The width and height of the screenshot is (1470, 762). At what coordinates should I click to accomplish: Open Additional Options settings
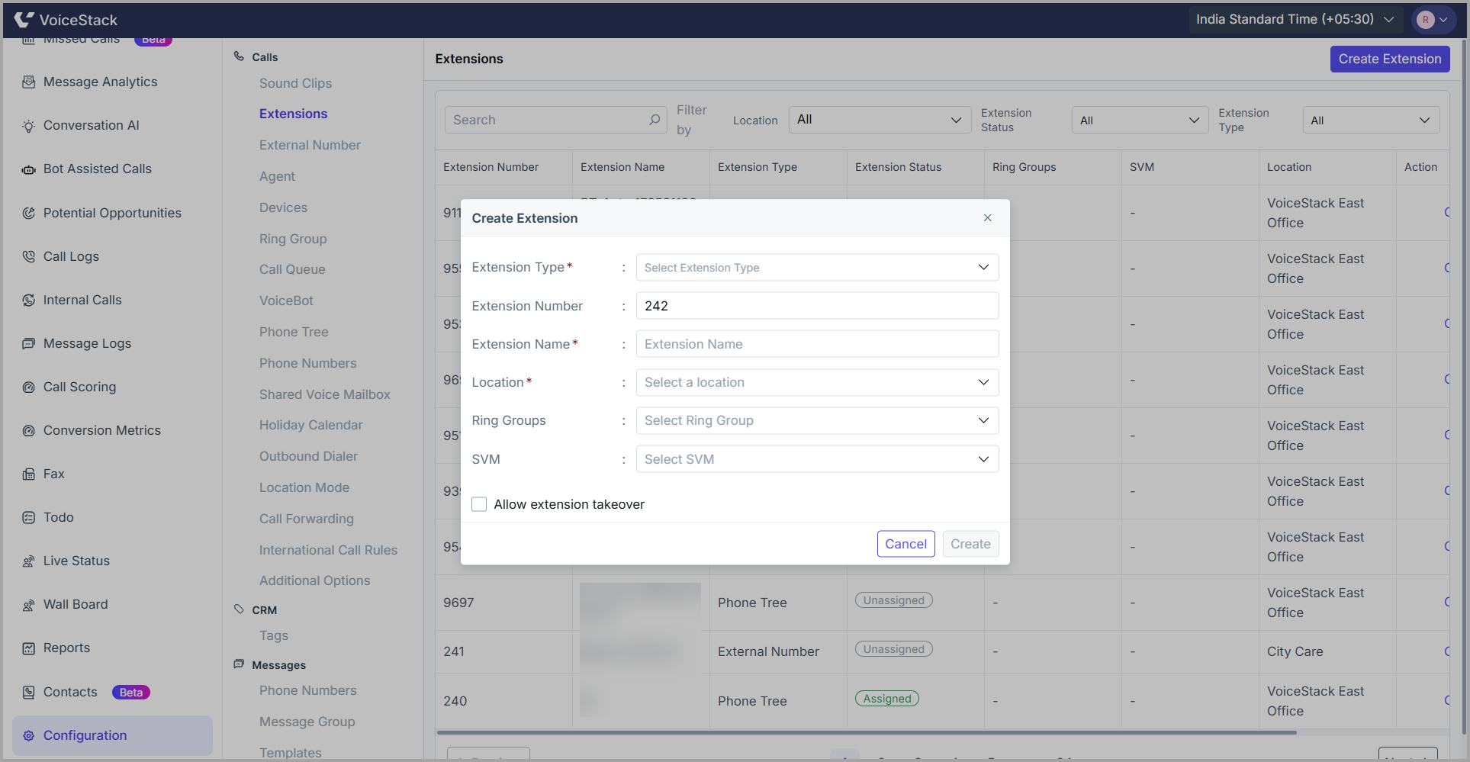(x=314, y=580)
